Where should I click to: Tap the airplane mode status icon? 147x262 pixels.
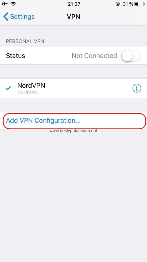click(5, 4)
